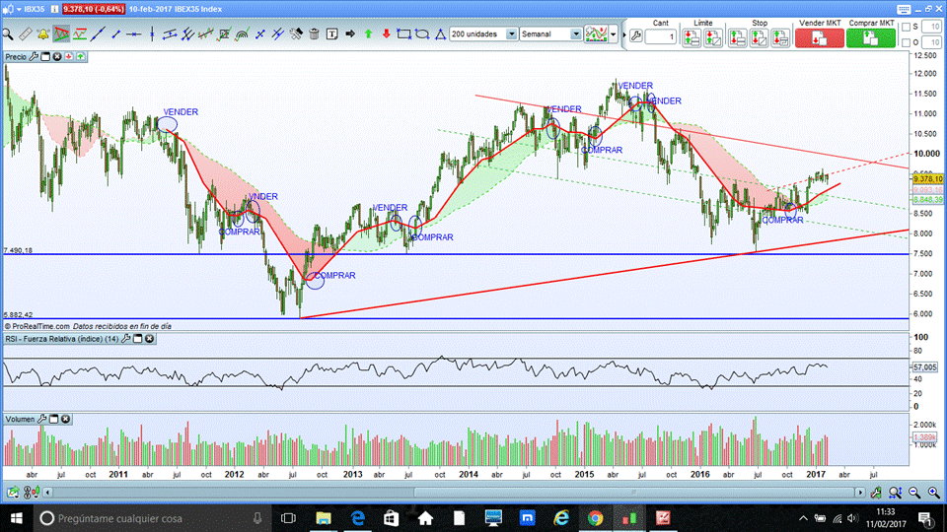Click the Cant quantity input field
Viewport: 947px width, 532px height.
[661, 37]
